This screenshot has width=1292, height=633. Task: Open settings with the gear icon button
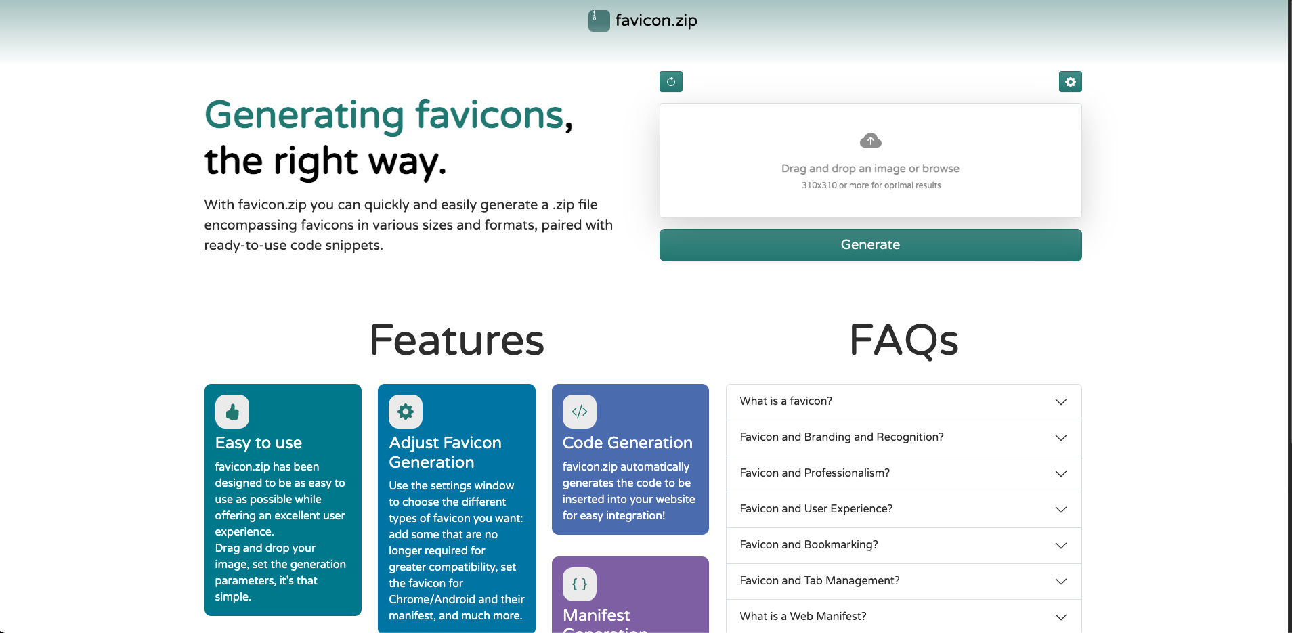click(1070, 82)
